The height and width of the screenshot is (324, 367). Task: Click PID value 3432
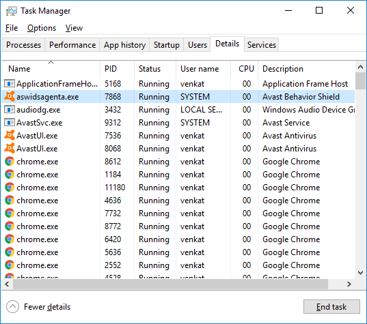(x=113, y=110)
